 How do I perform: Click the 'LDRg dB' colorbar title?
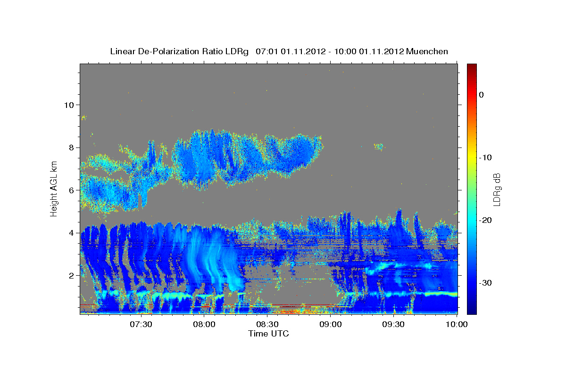click(497, 189)
